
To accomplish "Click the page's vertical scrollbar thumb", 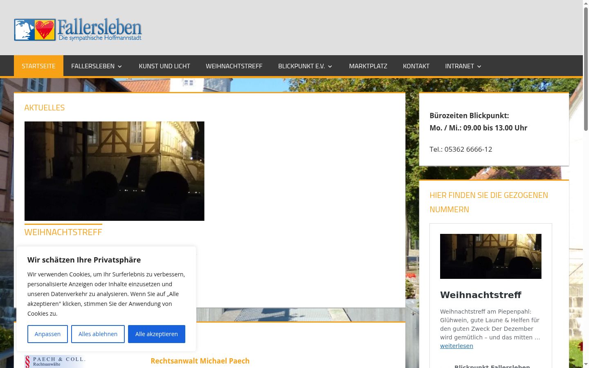I will [586, 69].
